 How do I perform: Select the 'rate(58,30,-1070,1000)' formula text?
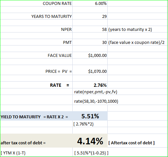pyautogui.click(x=96, y=101)
